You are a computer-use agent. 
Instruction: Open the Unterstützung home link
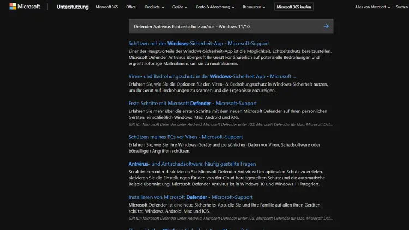click(x=73, y=7)
